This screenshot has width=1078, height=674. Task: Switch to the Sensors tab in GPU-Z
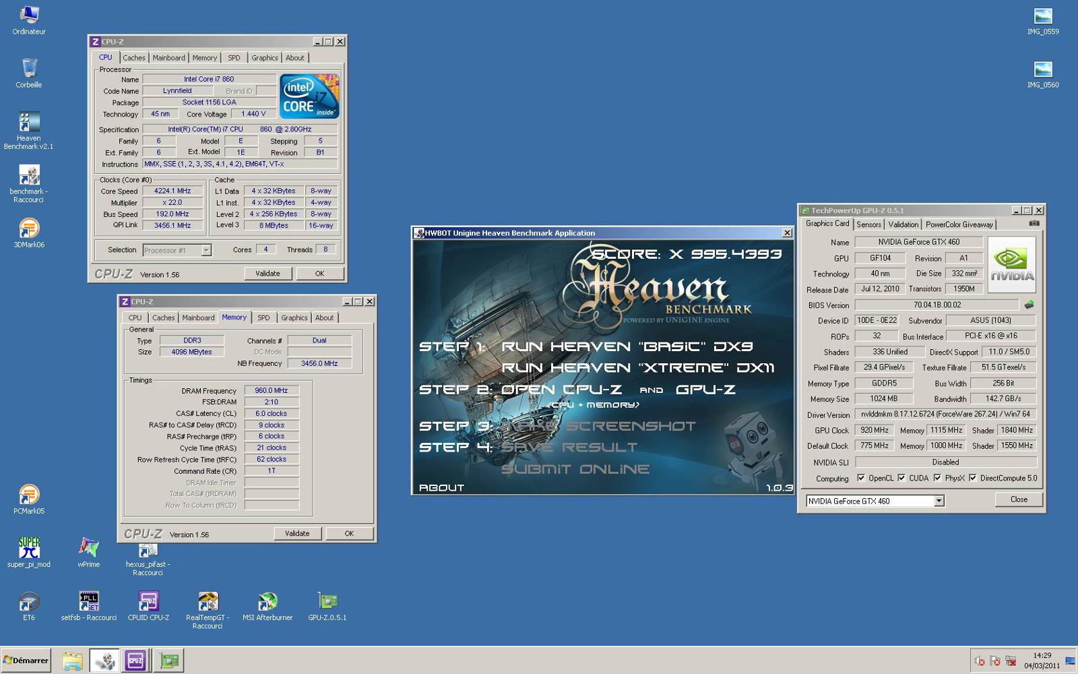(x=868, y=224)
